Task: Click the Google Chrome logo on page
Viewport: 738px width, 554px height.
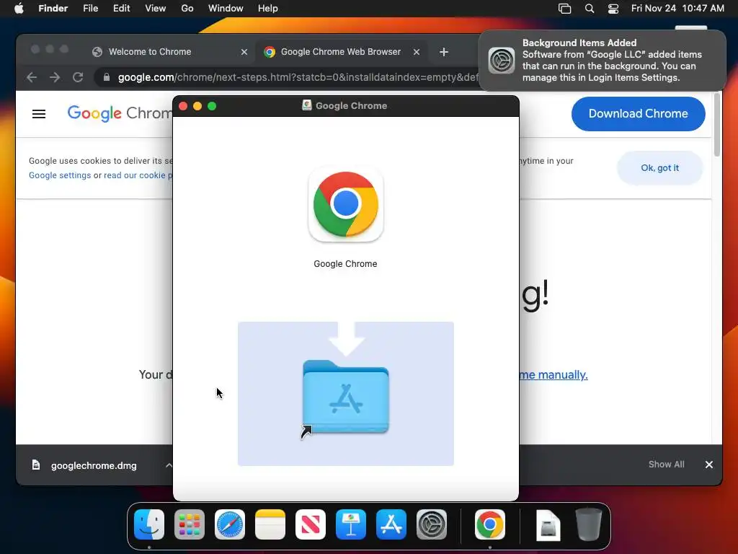Action: (x=120, y=113)
